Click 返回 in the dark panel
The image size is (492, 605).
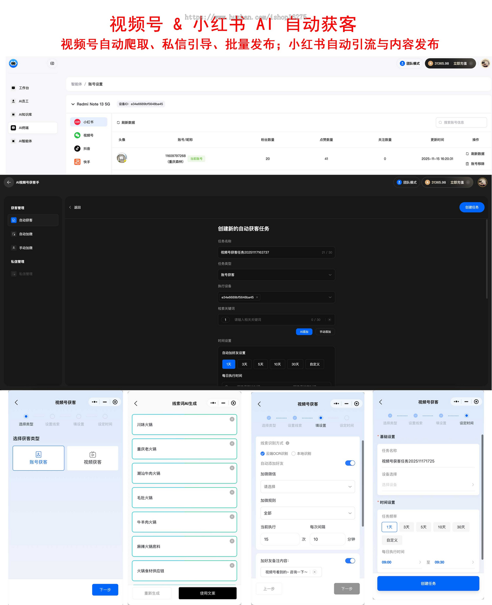pyautogui.click(x=75, y=208)
